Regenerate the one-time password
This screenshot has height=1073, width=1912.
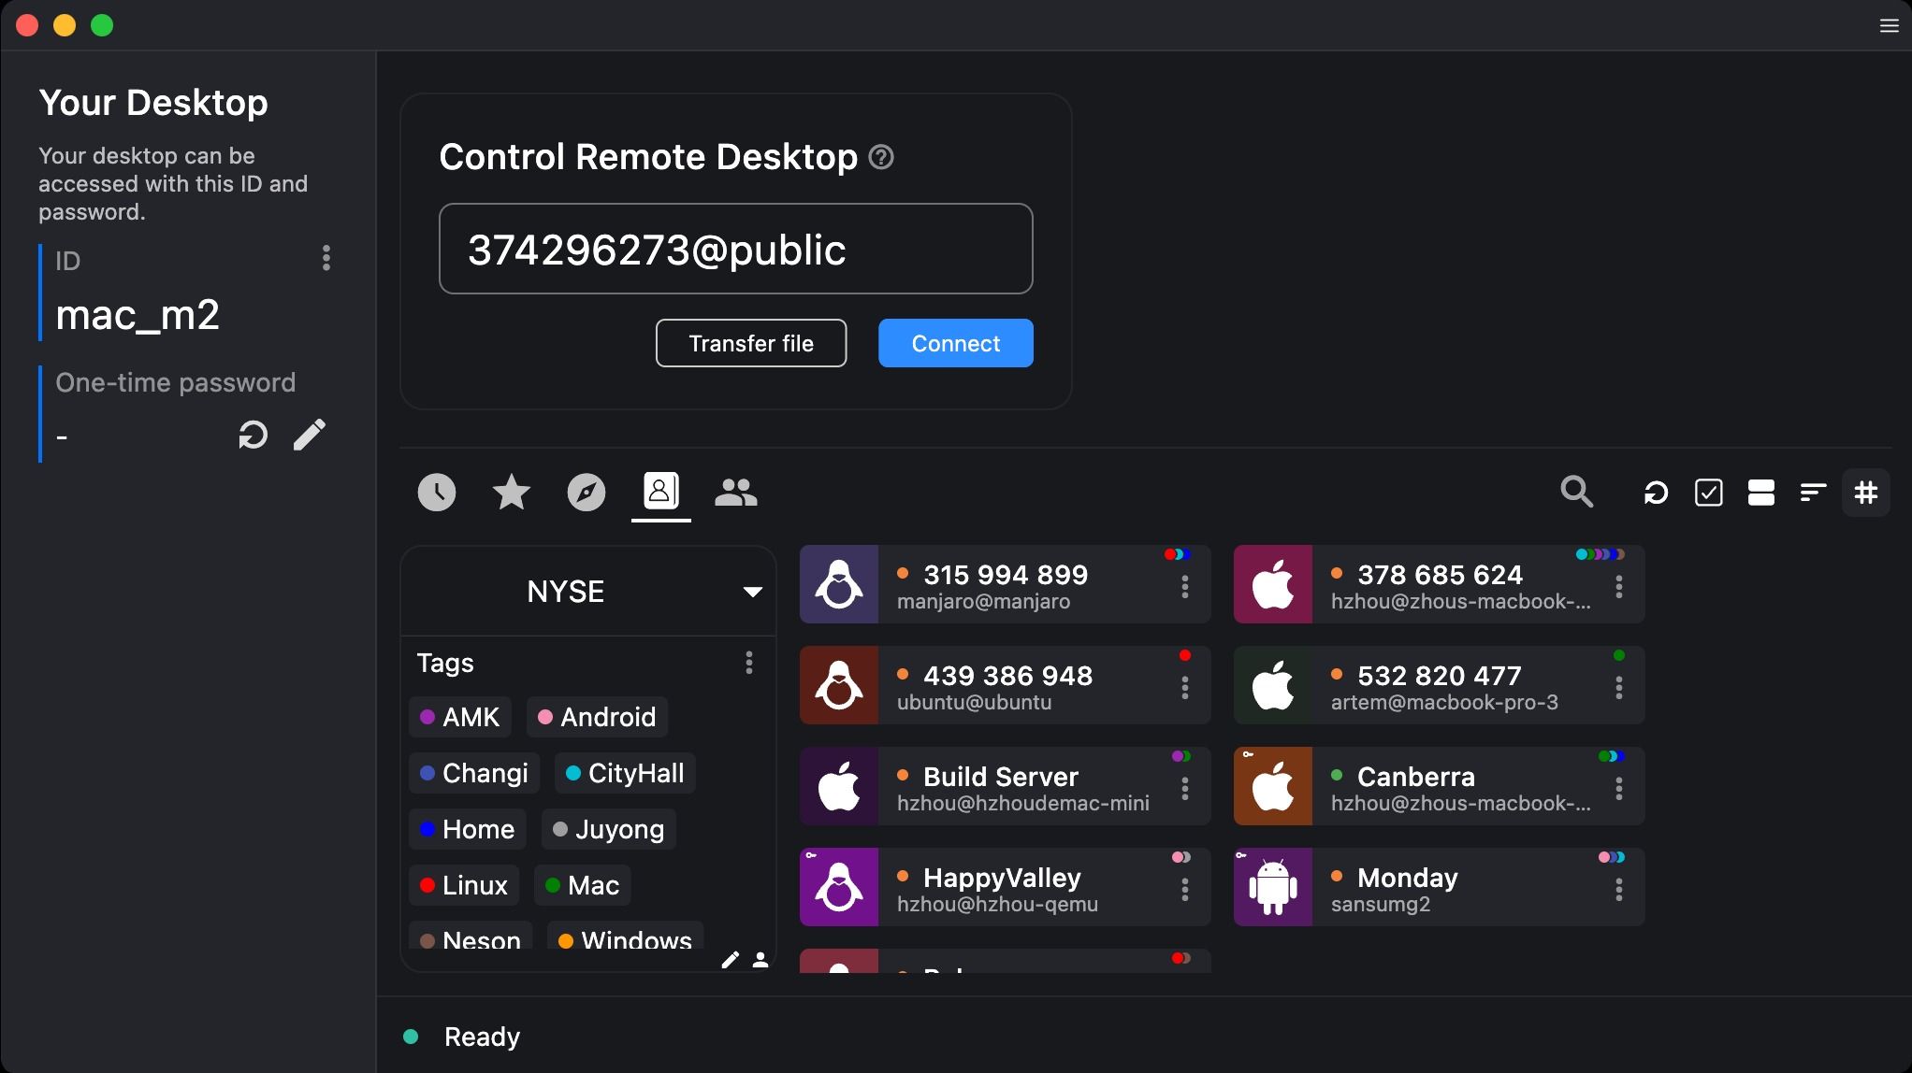point(252,435)
